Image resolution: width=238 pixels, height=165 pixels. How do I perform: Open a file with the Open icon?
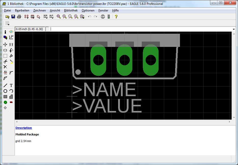click(x=7, y=17)
